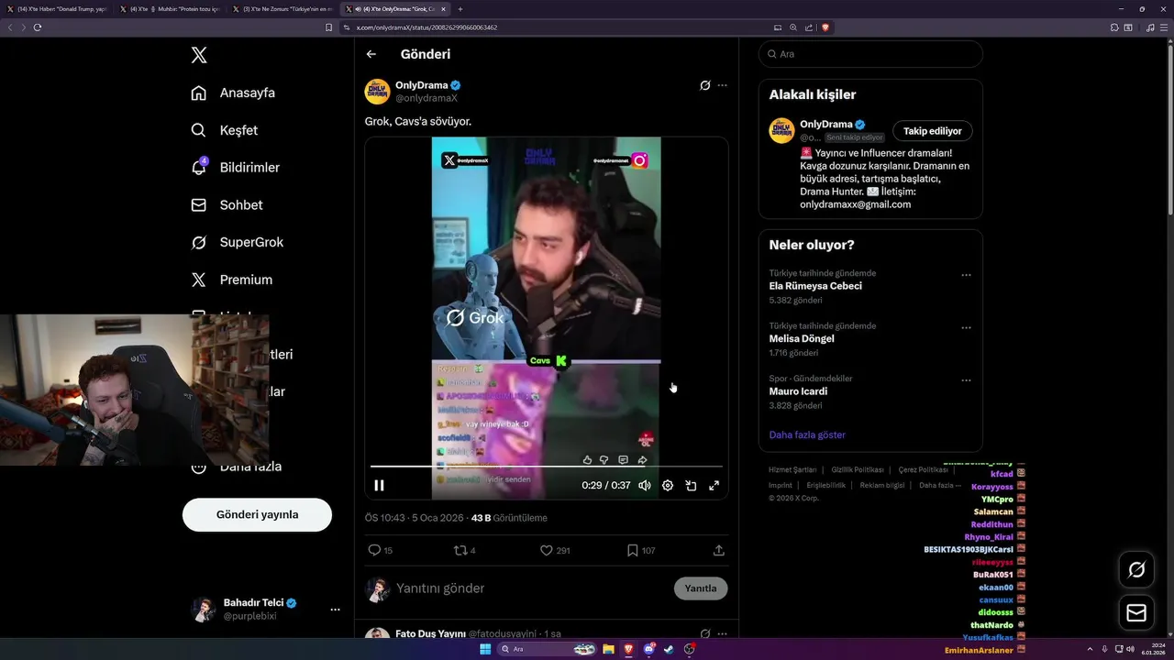Reload the page
This screenshot has height=660, width=1174.
pos(38,27)
